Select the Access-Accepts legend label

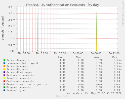coord(17,66)
